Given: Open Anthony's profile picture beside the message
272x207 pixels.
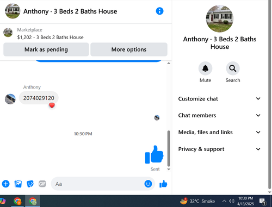Looking at the screenshot, I should [10, 99].
